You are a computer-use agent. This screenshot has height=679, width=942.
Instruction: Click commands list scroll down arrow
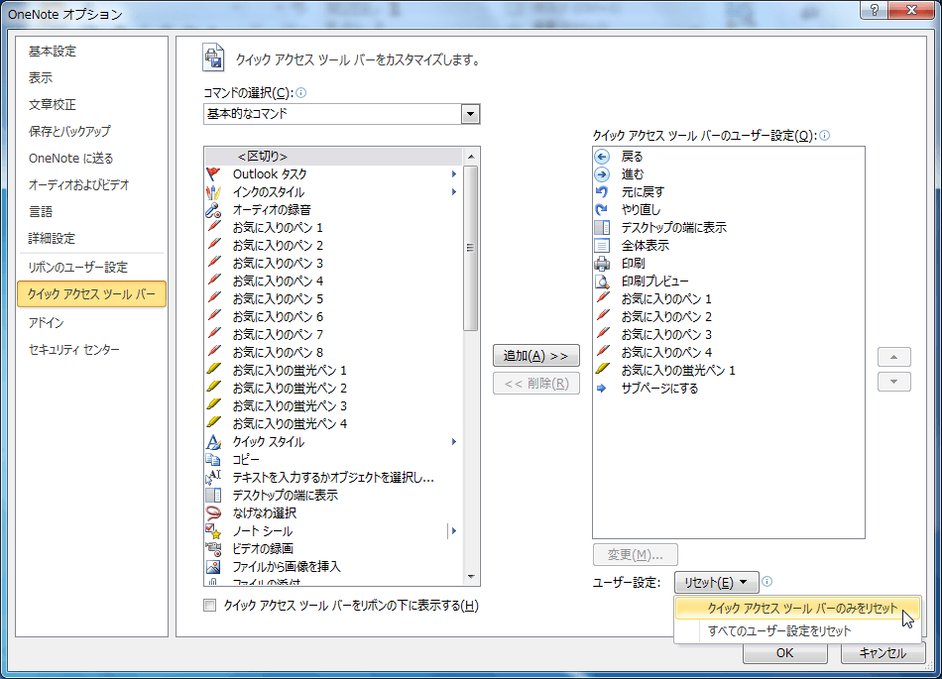pyautogui.click(x=471, y=577)
